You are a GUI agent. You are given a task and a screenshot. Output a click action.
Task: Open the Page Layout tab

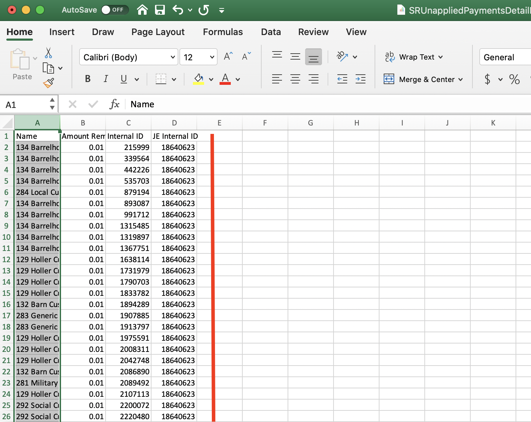(x=158, y=32)
